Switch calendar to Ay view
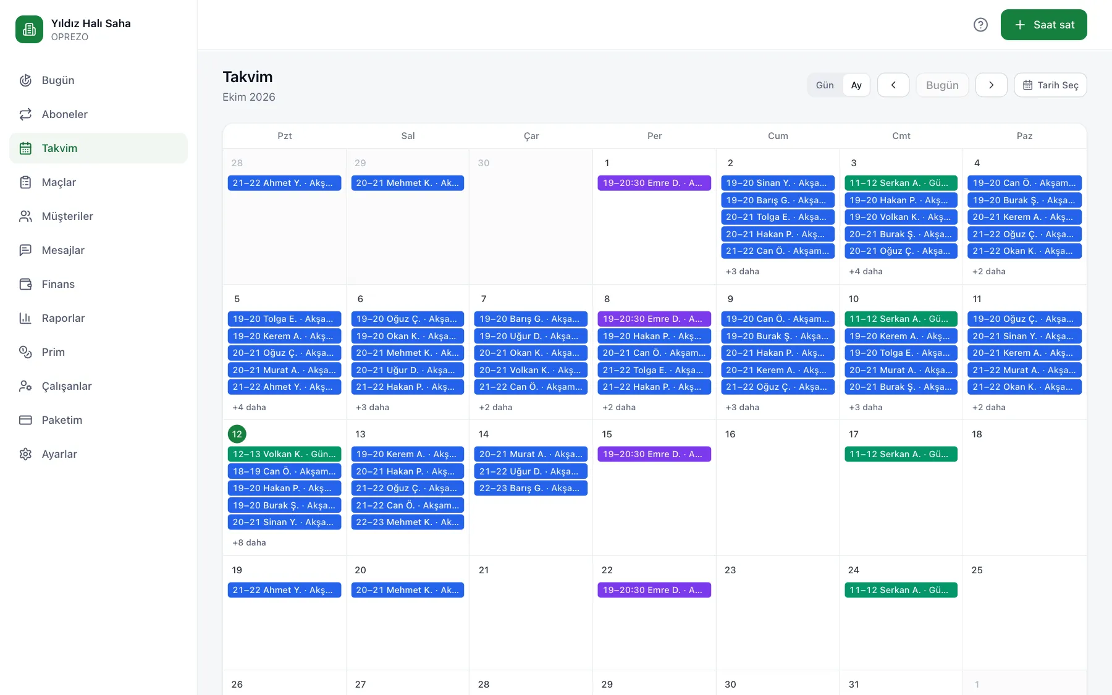The width and height of the screenshot is (1112, 695). pyautogui.click(x=856, y=85)
